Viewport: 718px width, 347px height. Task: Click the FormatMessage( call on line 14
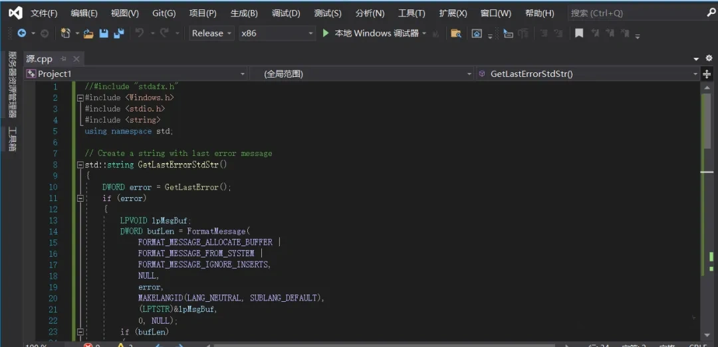coord(219,232)
